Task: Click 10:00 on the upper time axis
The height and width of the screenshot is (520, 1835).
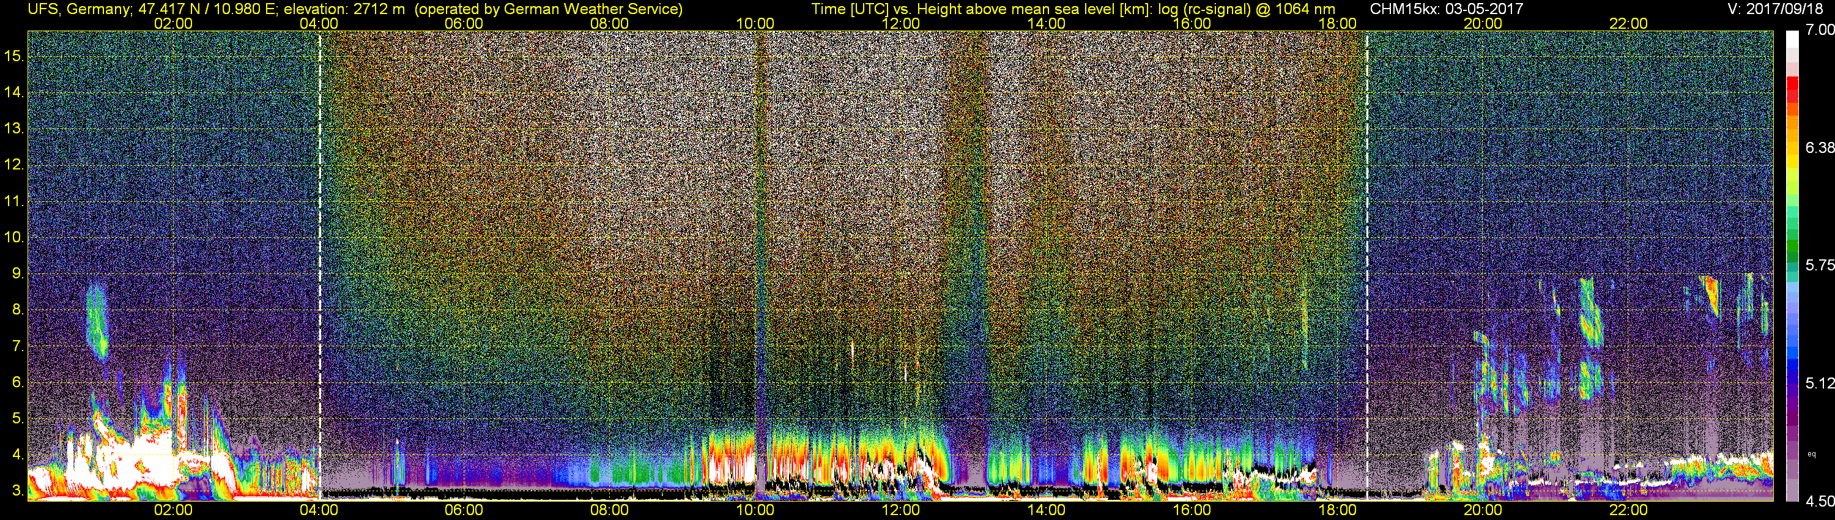Action: 755,23
